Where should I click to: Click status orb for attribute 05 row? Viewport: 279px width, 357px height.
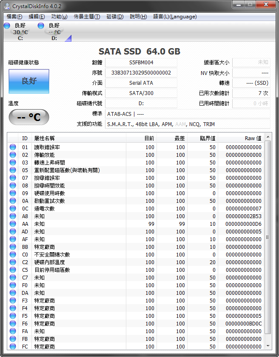tap(13, 170)
